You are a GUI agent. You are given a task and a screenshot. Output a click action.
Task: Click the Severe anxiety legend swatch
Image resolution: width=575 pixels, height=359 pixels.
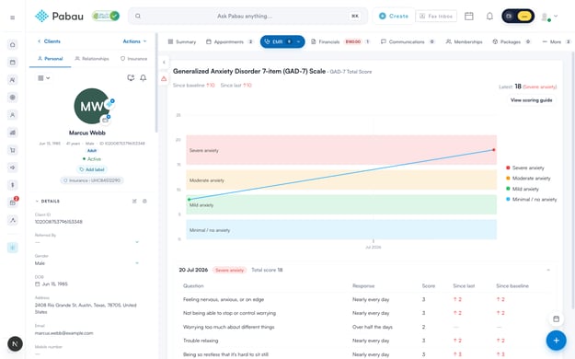[x=508, y=168]
